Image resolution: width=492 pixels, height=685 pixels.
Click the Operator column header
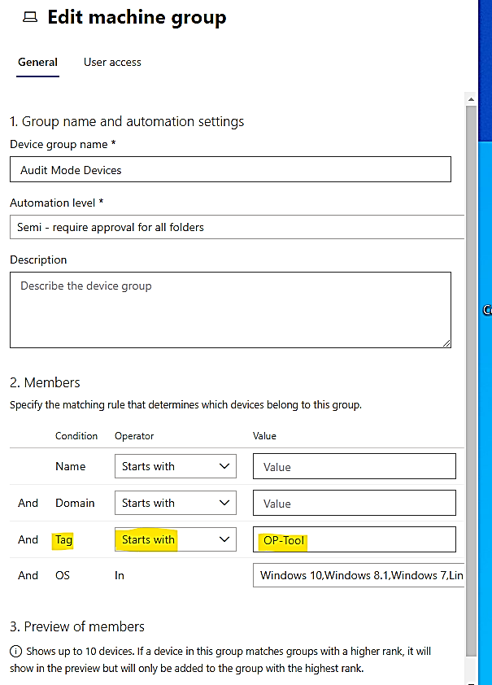134,436
